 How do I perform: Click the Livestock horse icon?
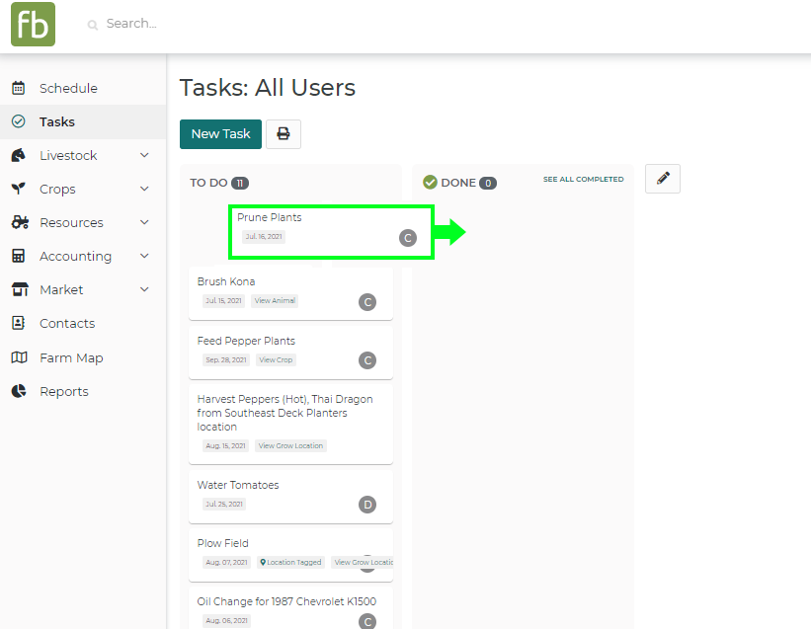(19, 155)
